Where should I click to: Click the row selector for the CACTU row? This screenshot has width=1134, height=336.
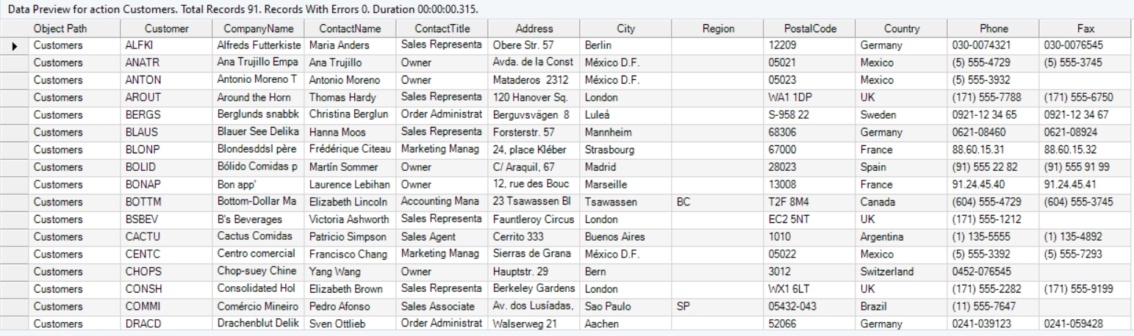(x=15, y=237)
